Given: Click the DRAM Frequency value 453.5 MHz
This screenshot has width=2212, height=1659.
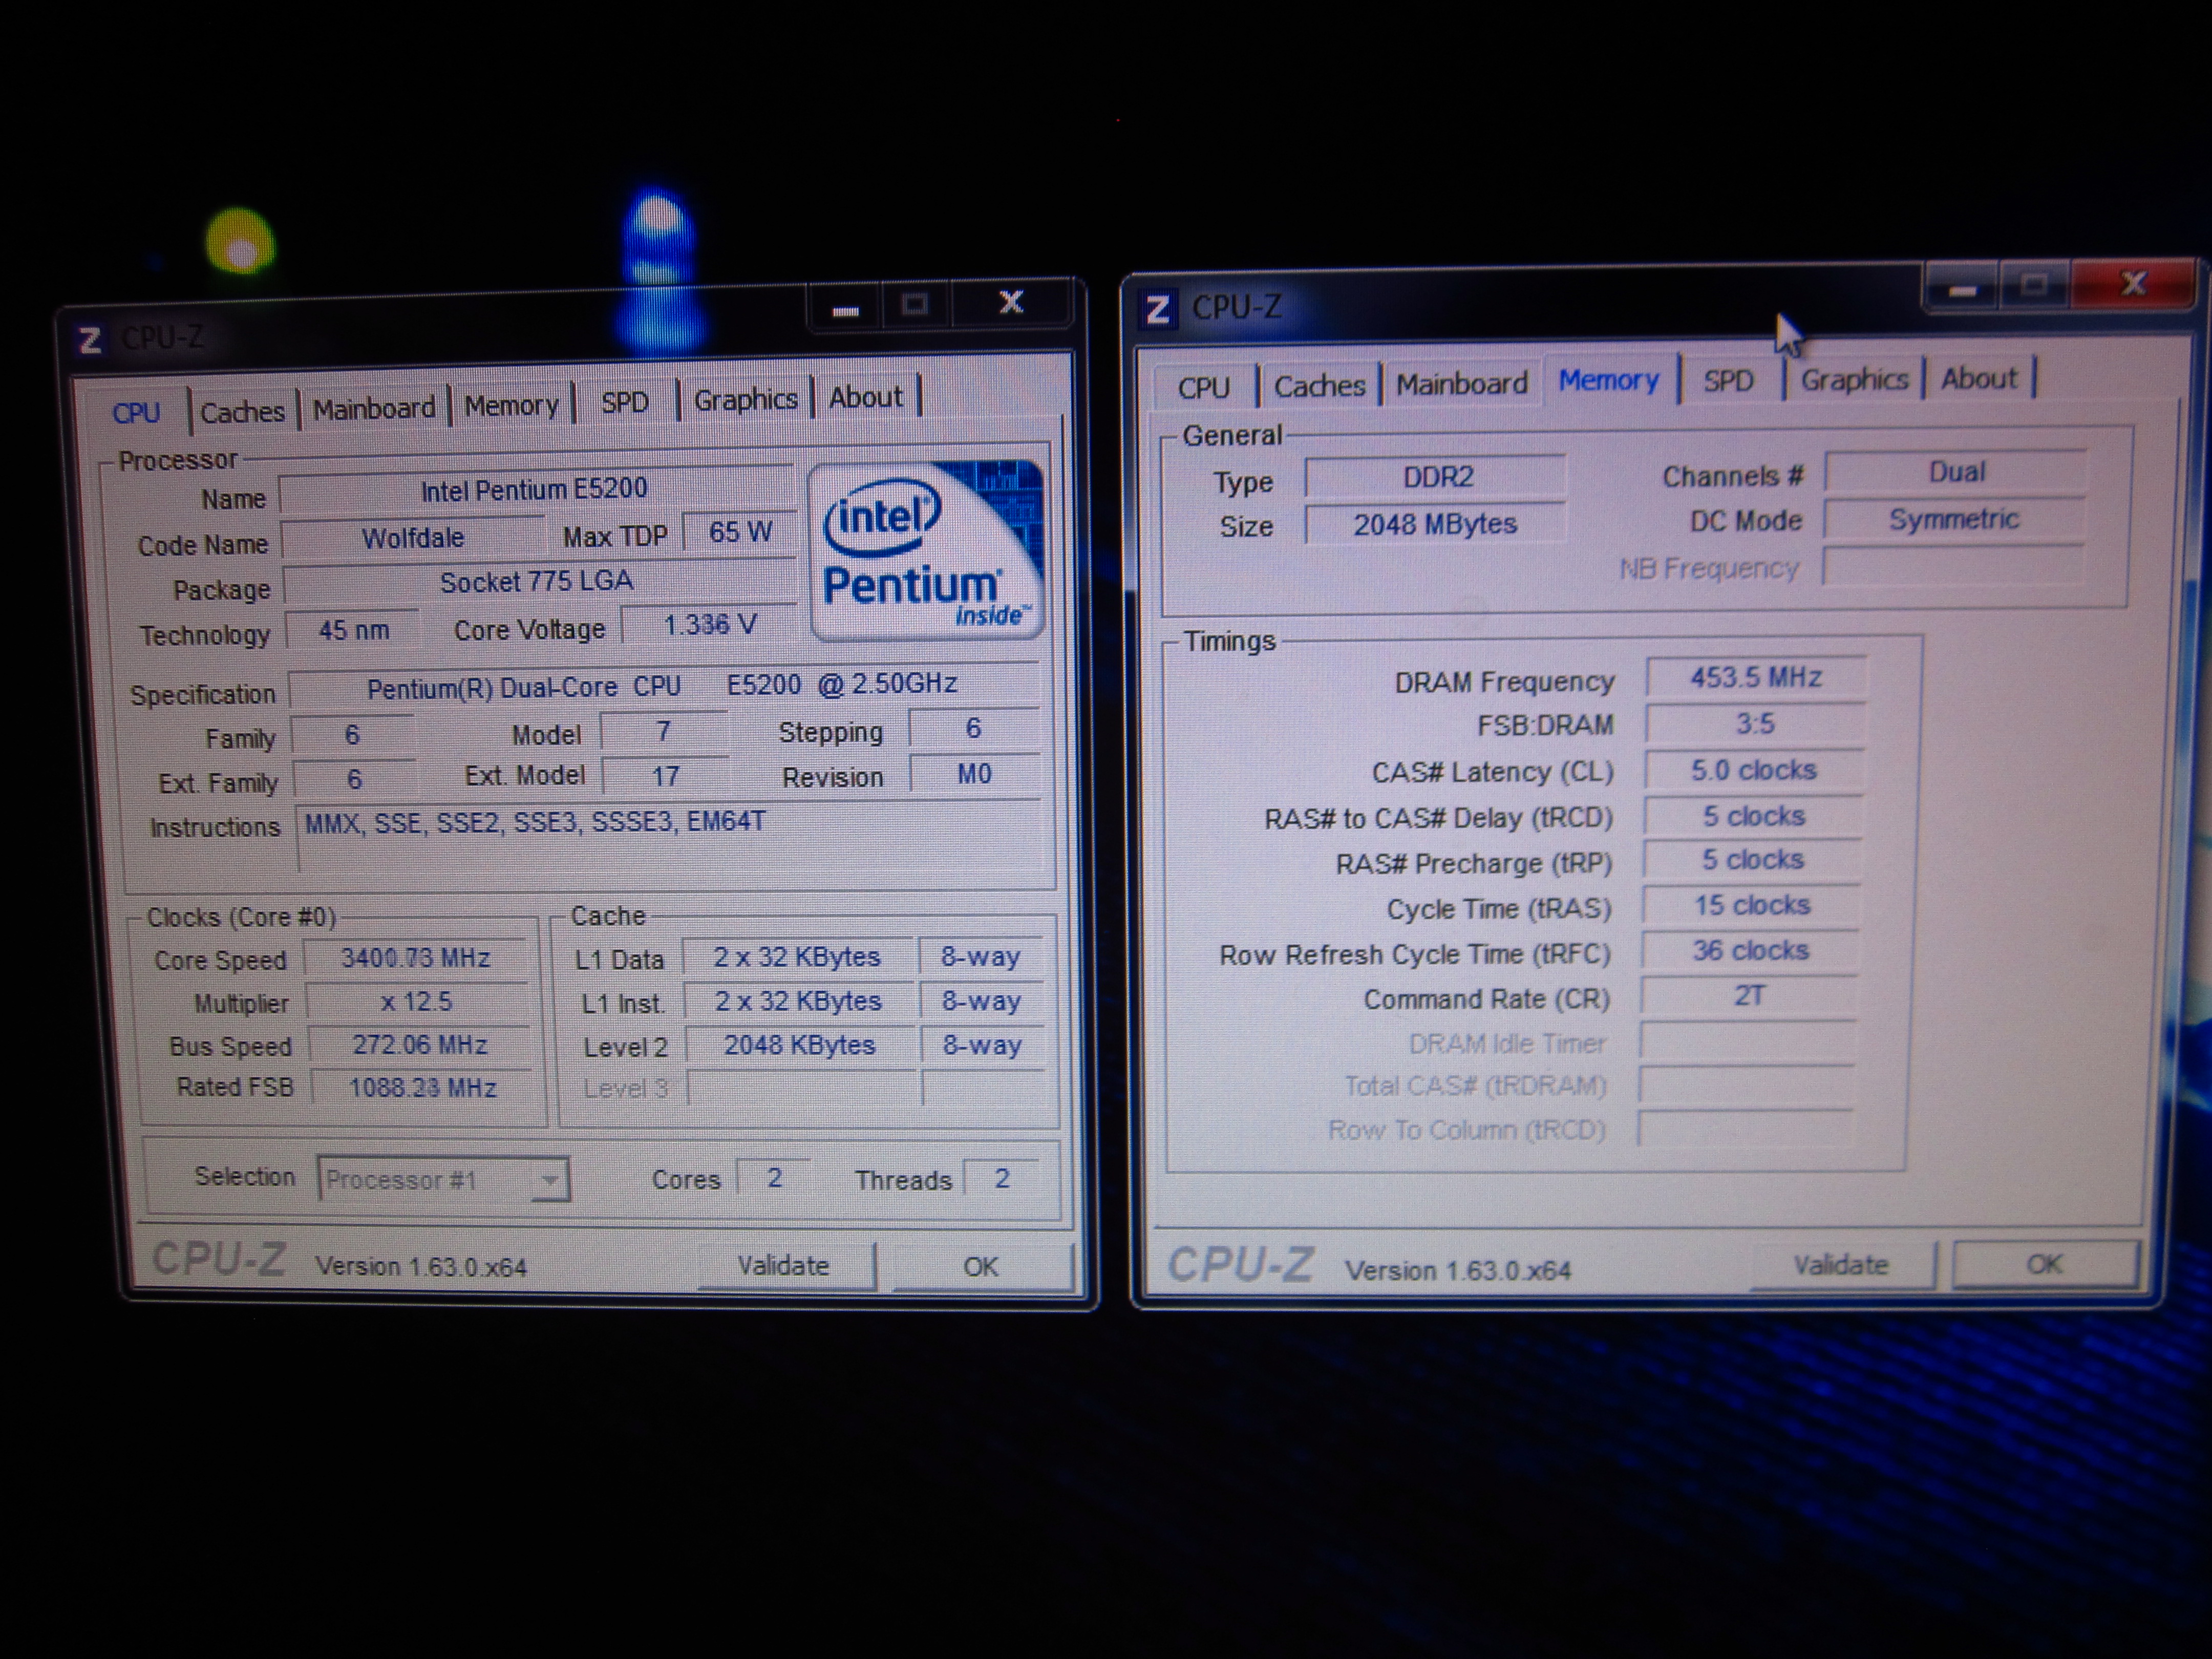Looking at the screenshot, I should 1756,678.
